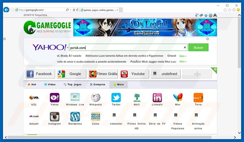Switch to the Hot tab
The height and width of the screenshot is (142, 244).
pos(32,84)
